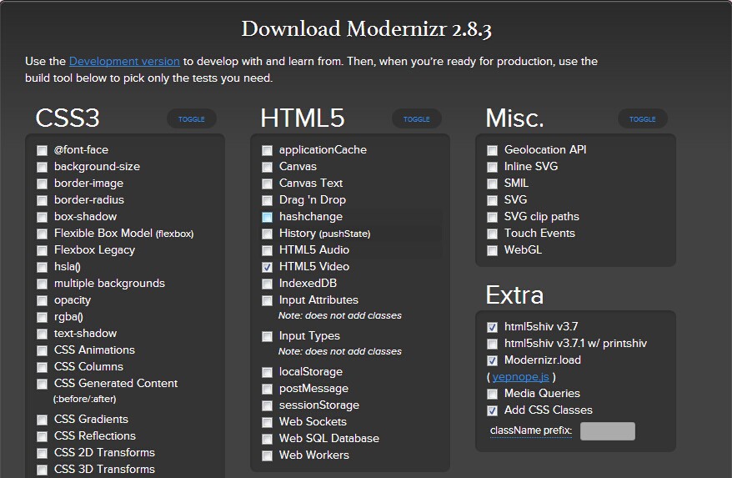Viewport: 732px width, 478px height.
Task: Check the HTML5 Audio checkbox
Action: point(267,250)
